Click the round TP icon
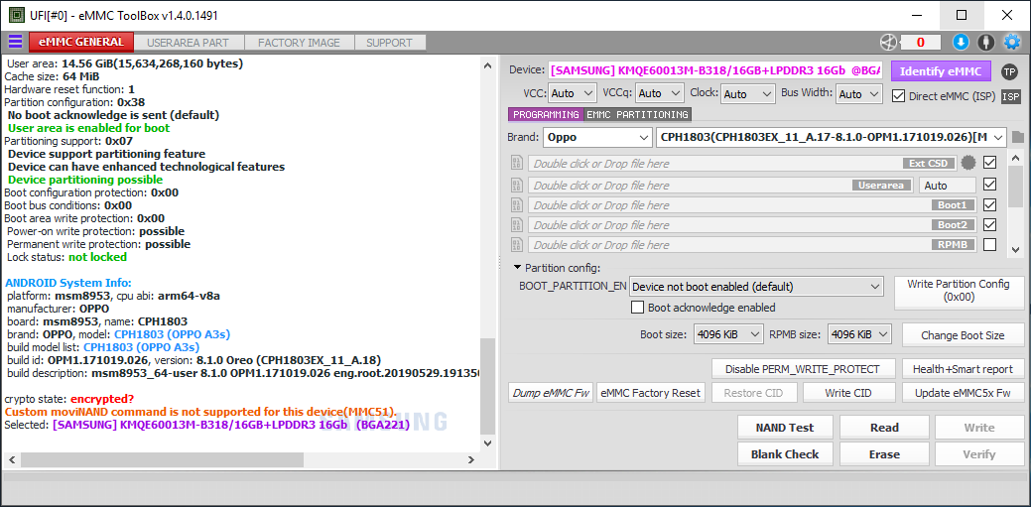This screenshot has width=1031, height=507. 1009,71
